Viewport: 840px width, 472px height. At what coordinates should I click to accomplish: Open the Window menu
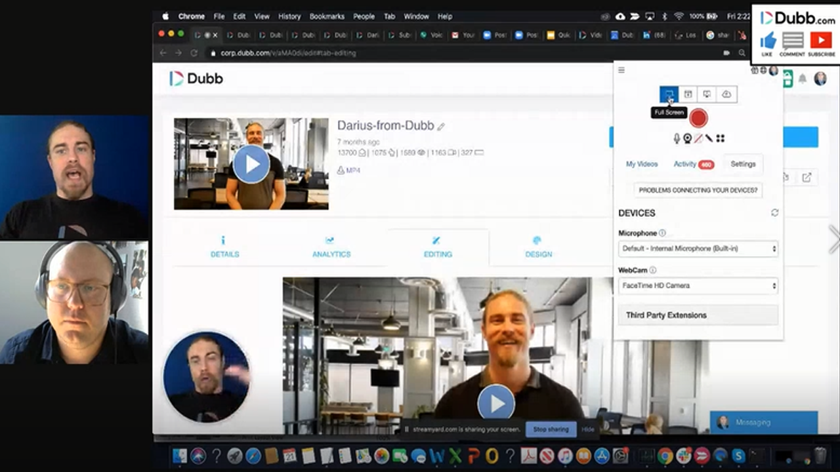416,16
